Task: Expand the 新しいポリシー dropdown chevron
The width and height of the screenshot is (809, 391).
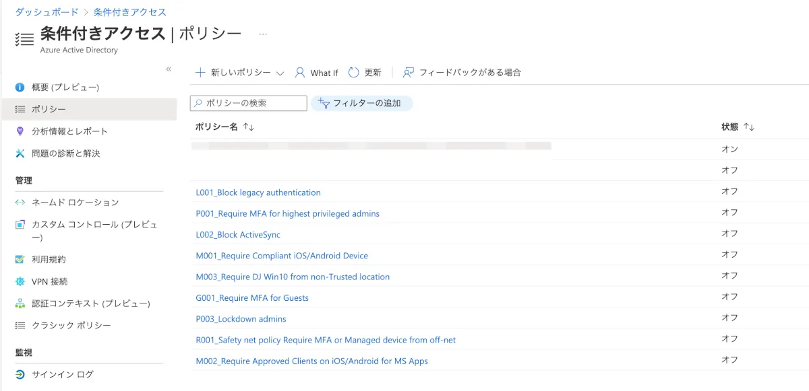Action: click(x=280, y=73)
